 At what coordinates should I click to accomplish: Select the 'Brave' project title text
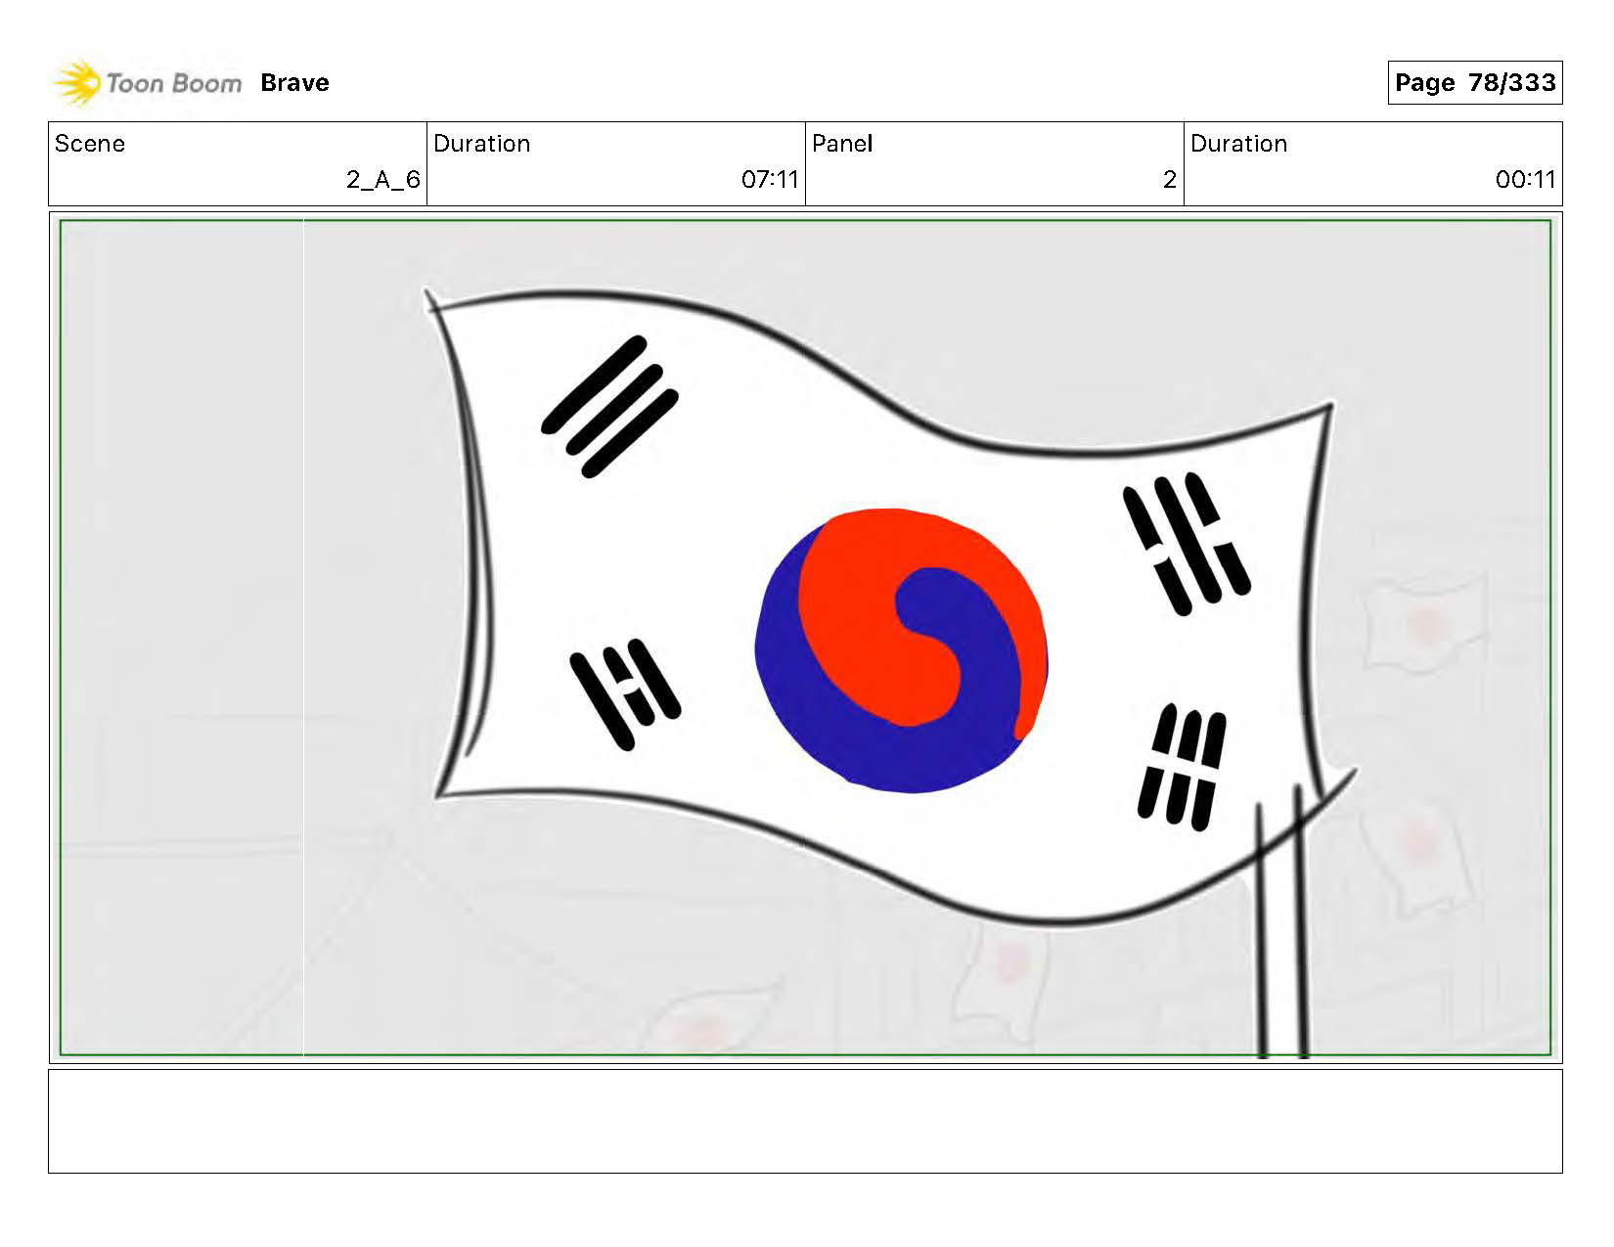click(294, 83)
